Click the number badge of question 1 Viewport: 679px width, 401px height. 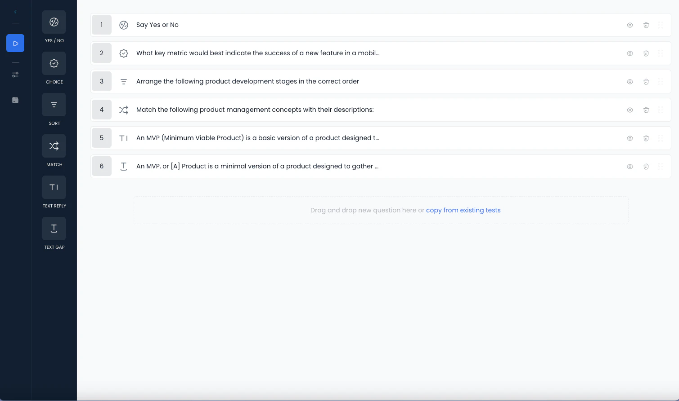tap(101, 25)
